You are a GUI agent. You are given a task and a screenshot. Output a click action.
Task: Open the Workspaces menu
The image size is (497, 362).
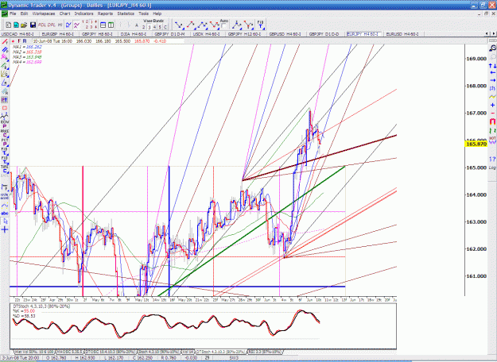click(x=44, y=13)
